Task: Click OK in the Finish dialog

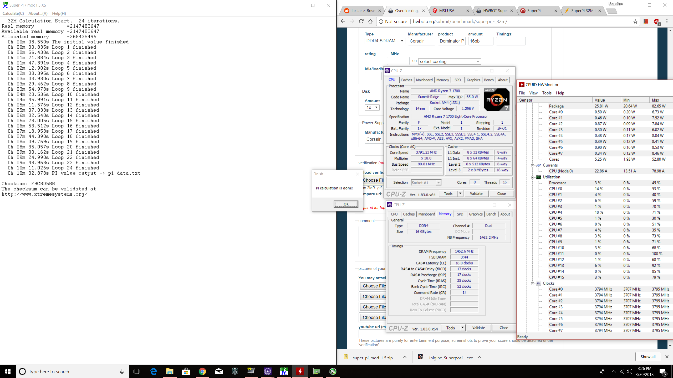Action: [x=346, y=204]
